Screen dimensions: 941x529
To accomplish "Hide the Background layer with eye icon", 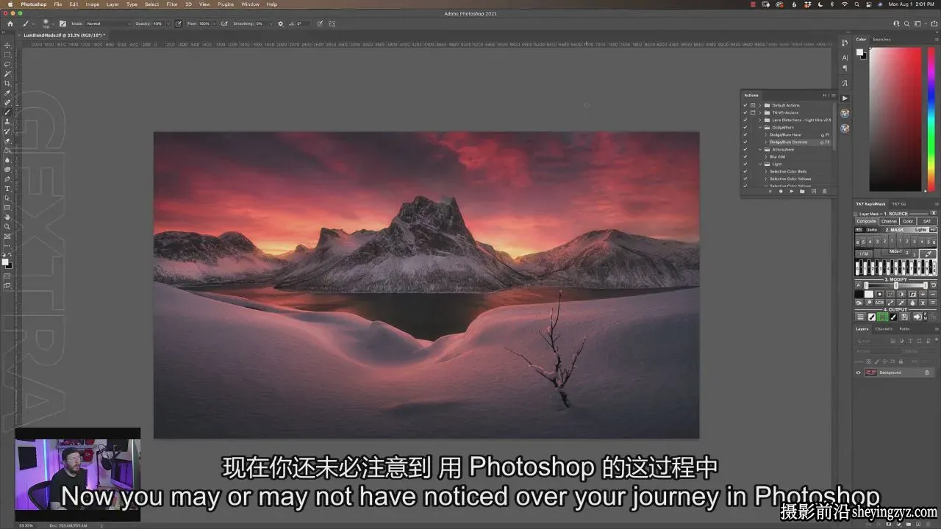I will click(x=858, y=373).
